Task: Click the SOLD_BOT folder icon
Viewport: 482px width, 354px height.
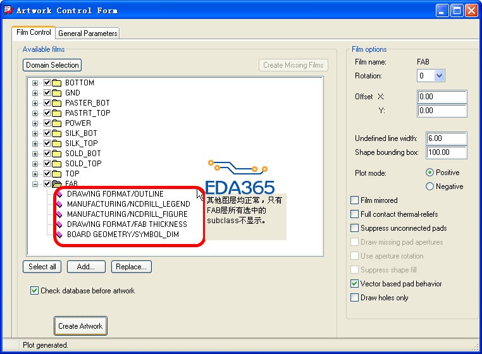Action: click(x=56, y=154)
